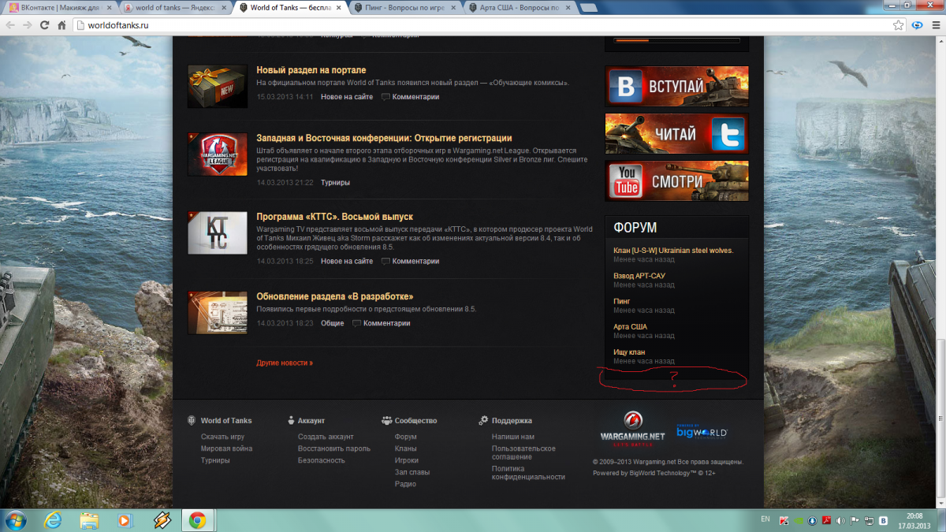Open the forum topic 'Пинг'

pos(621,301)
